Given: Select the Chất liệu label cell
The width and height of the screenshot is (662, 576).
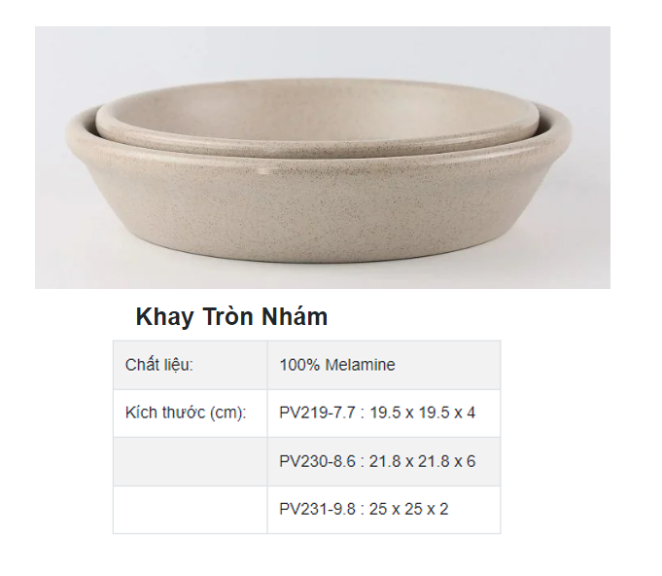Looking at the screenshot, I should pyautogui.click(x=190, y=365).
